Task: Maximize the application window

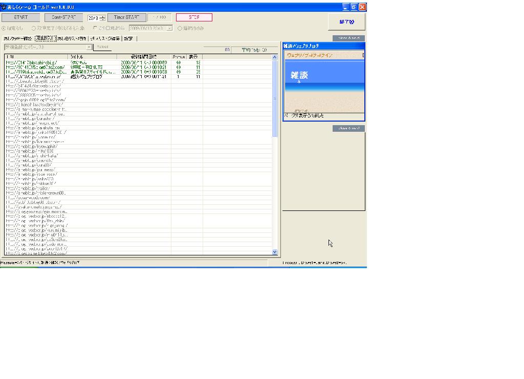Action: (x=354, y=7)
